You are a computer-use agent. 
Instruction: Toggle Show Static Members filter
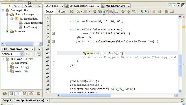18,94
